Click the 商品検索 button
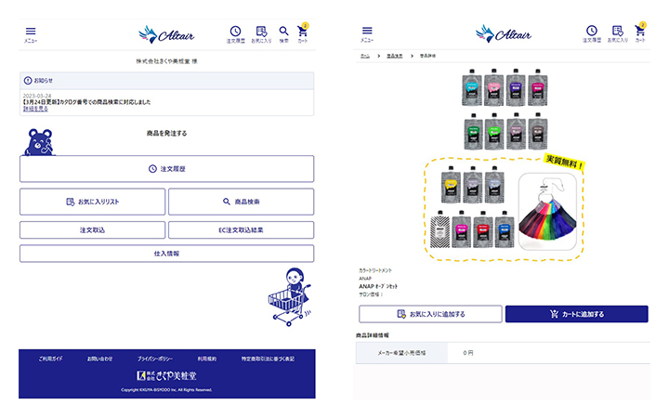The width and height of the screenshot is (669, 418). [x=241, y=202]
